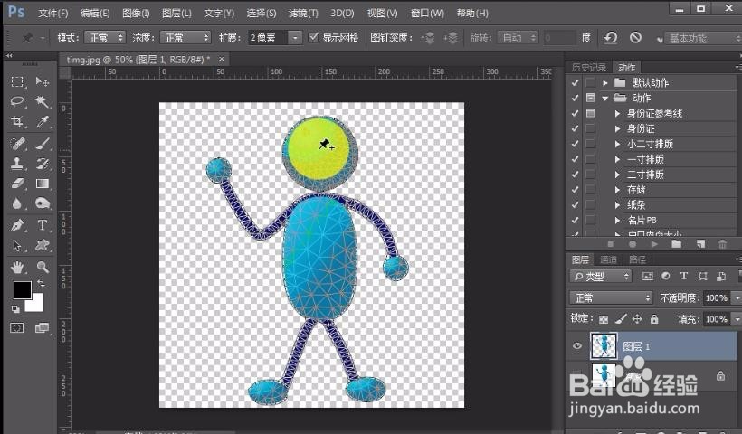Screen dimensions: 742x434
Task: Select the Crop tool
Action: pos(17,121)
